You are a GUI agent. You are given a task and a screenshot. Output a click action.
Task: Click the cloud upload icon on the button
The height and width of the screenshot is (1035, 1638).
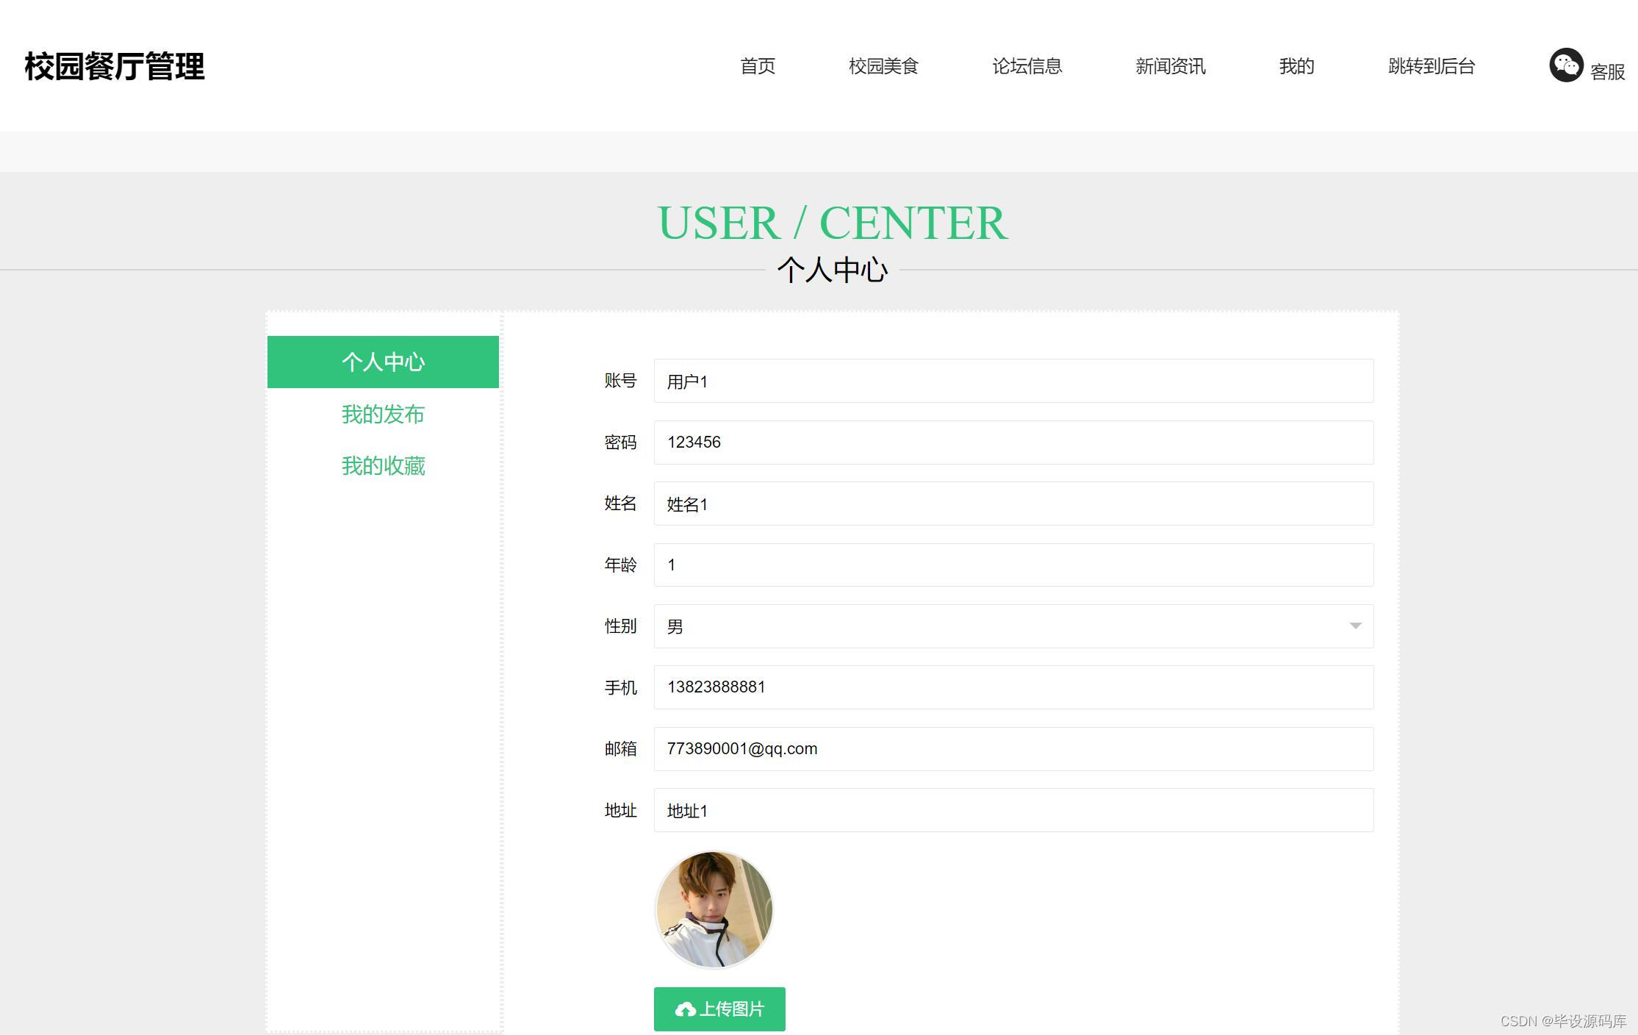pos(685,1009)
